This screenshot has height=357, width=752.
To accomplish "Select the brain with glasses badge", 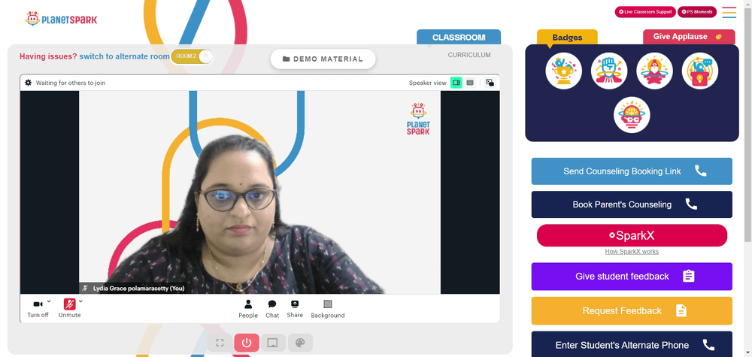I will click(632, 115).
